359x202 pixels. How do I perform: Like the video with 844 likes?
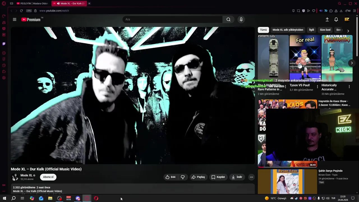[170, 177]
